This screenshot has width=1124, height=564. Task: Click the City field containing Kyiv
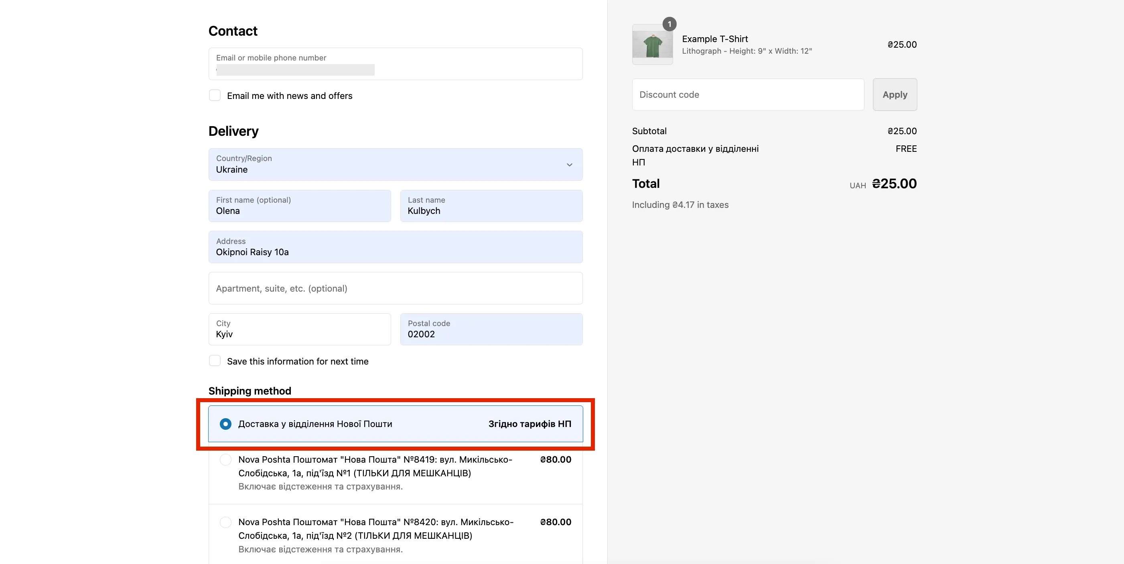point(299,330)
